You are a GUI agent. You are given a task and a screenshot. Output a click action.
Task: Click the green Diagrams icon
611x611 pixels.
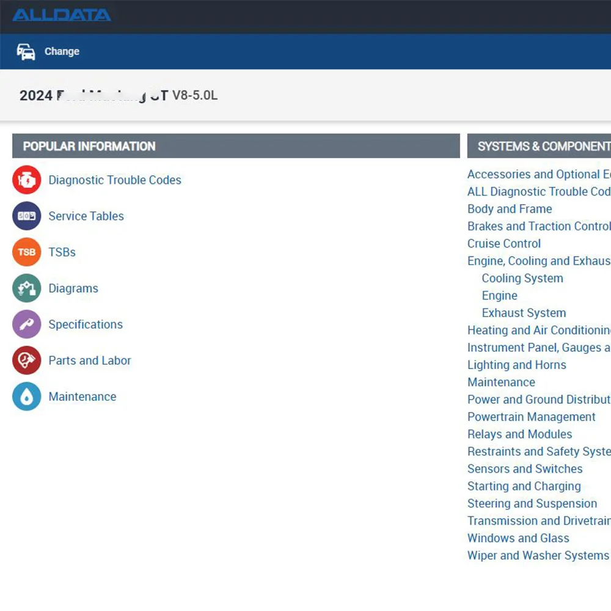pyautogui.click(x=26, y=288)
